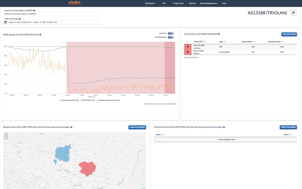The image size is (302, 189).
Task: Select the blue highlighted region on map
Action: point(63,153)
